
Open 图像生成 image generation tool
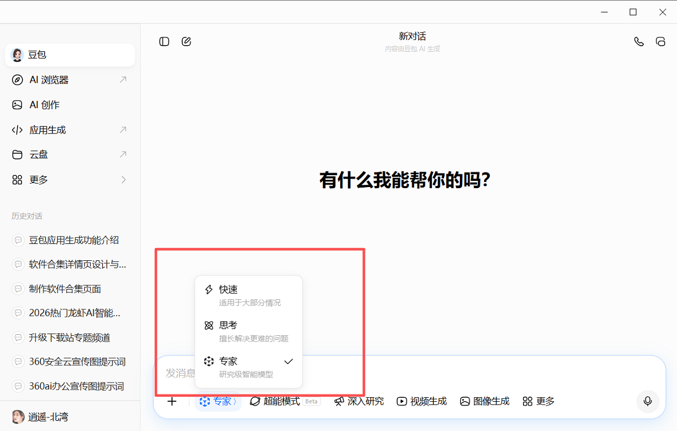(x=485, y=401)
